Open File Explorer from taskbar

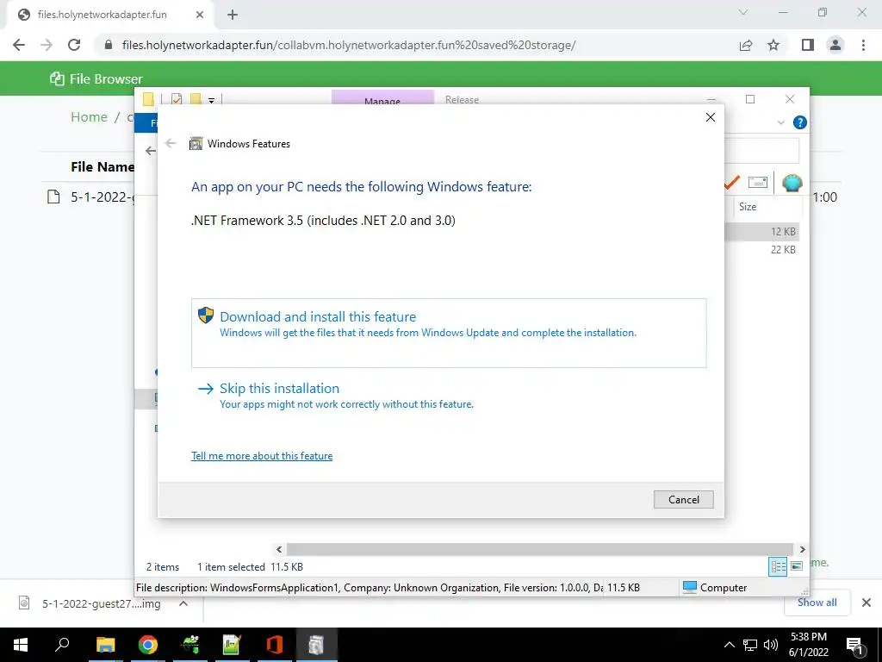105,645
